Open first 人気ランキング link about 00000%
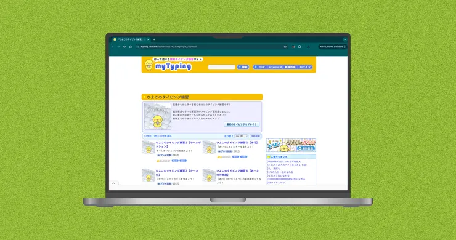This screenshot has width=456, height=240. pyautogui.click(x=284, y=162)
